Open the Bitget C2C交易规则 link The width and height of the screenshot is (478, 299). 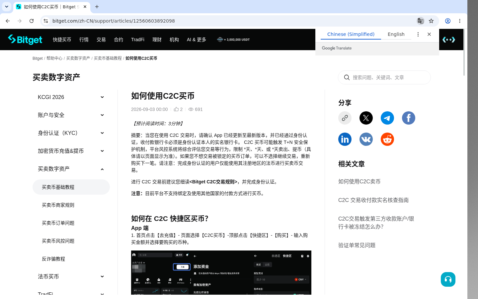[x=213, y=182]
